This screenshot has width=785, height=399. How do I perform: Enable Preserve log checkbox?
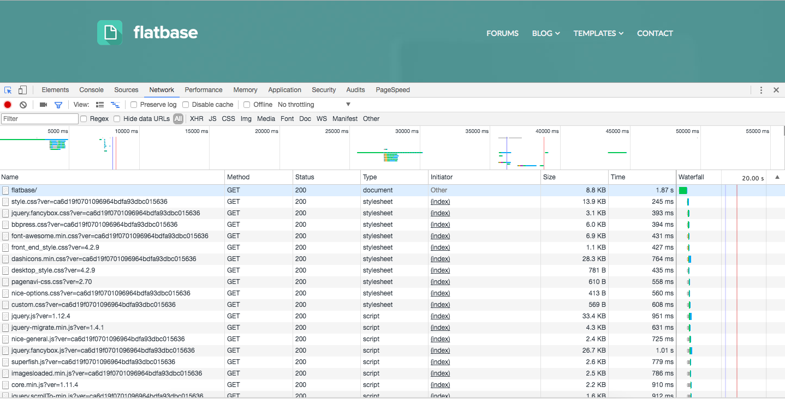click(x=134, y=105)
